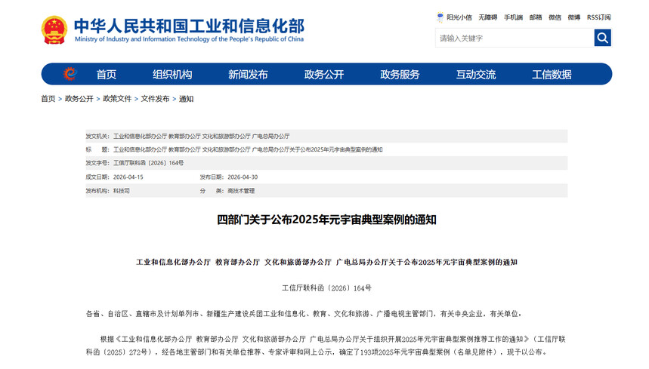
Task: Click the national emblem logo
Action: point(54,29)
